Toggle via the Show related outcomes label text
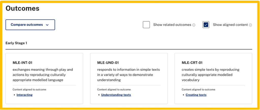The width and height of the screenshot is (260, 110). point(172,25)
